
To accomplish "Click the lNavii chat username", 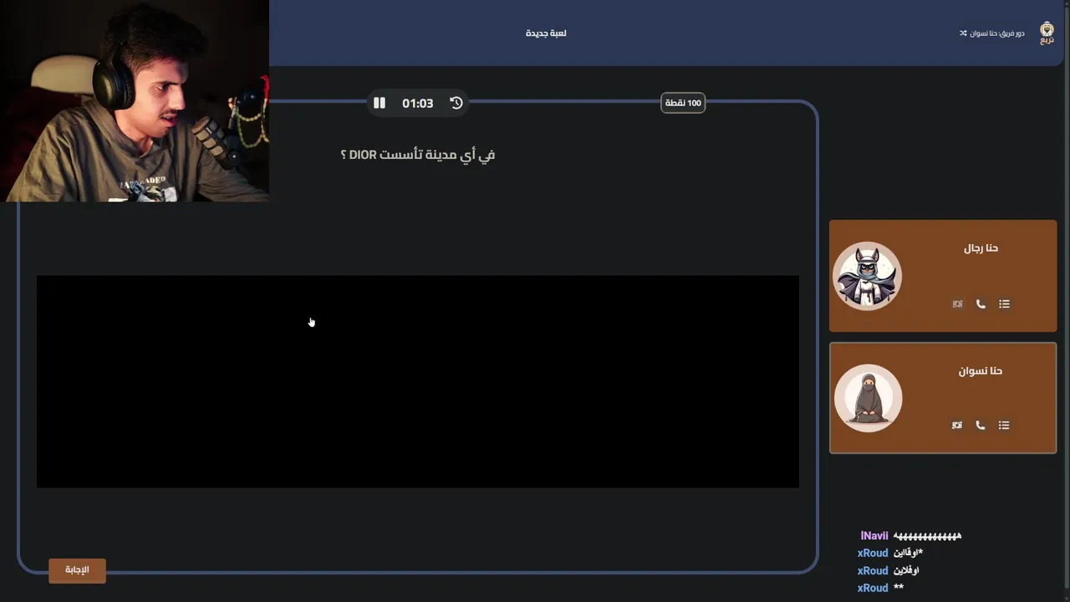I will 874,536.
